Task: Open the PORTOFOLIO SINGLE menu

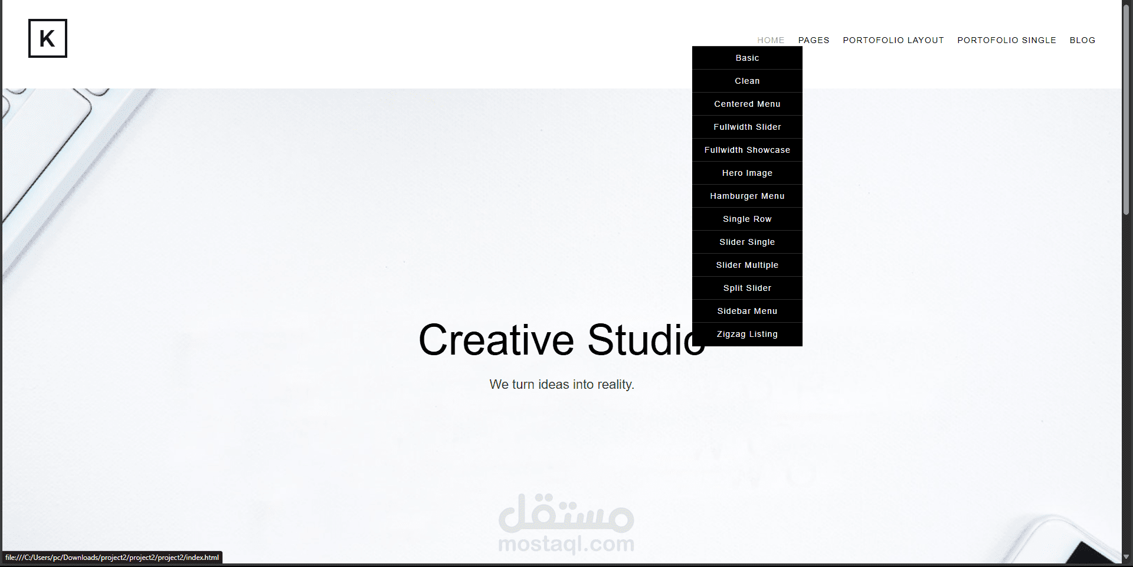Action: [x=1007, y=40]
